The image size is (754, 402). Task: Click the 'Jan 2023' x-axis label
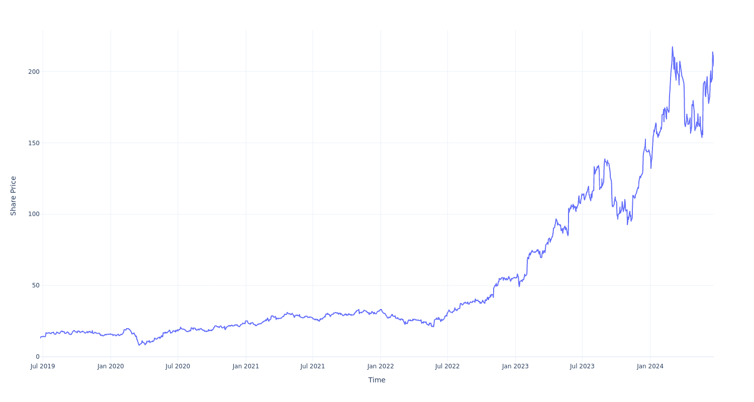(x=515, y=366)
